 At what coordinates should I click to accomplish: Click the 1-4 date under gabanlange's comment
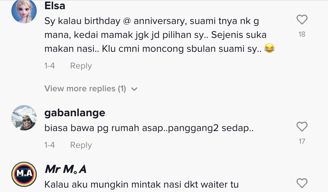pyautogui.click(x=50, y=145)
